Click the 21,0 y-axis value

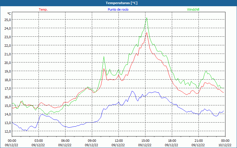click(8, 54)
